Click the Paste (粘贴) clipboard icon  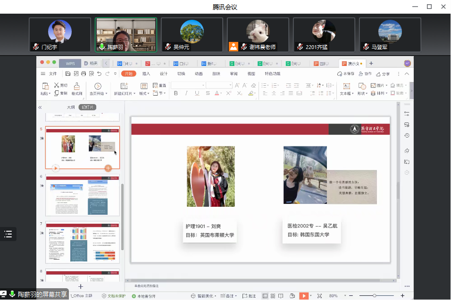tap(45, 86)
